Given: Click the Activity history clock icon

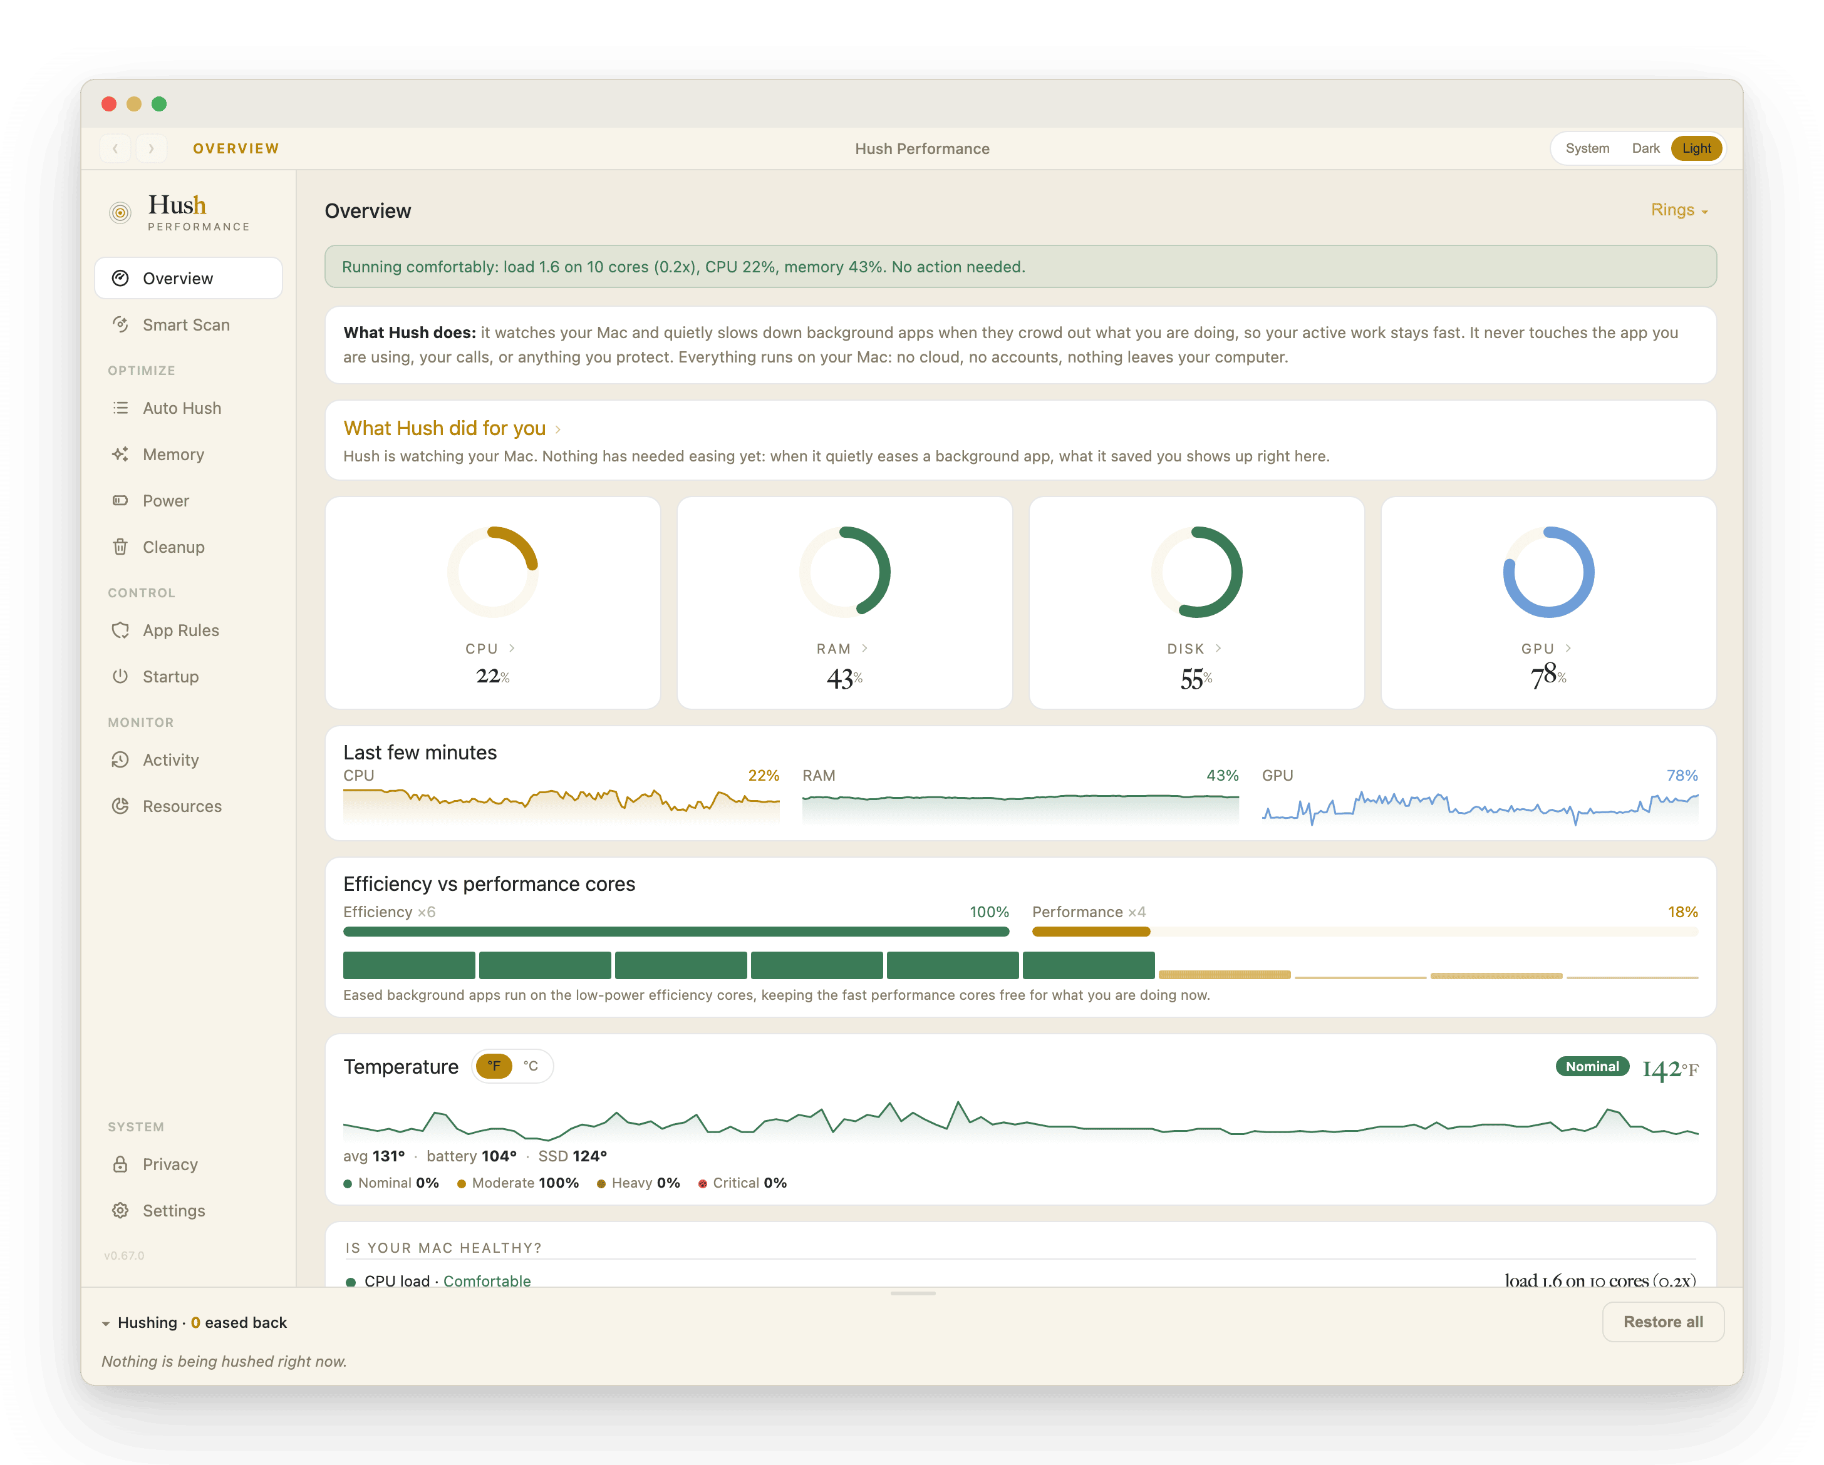Looking at the screenshot, I should [120, 759].
